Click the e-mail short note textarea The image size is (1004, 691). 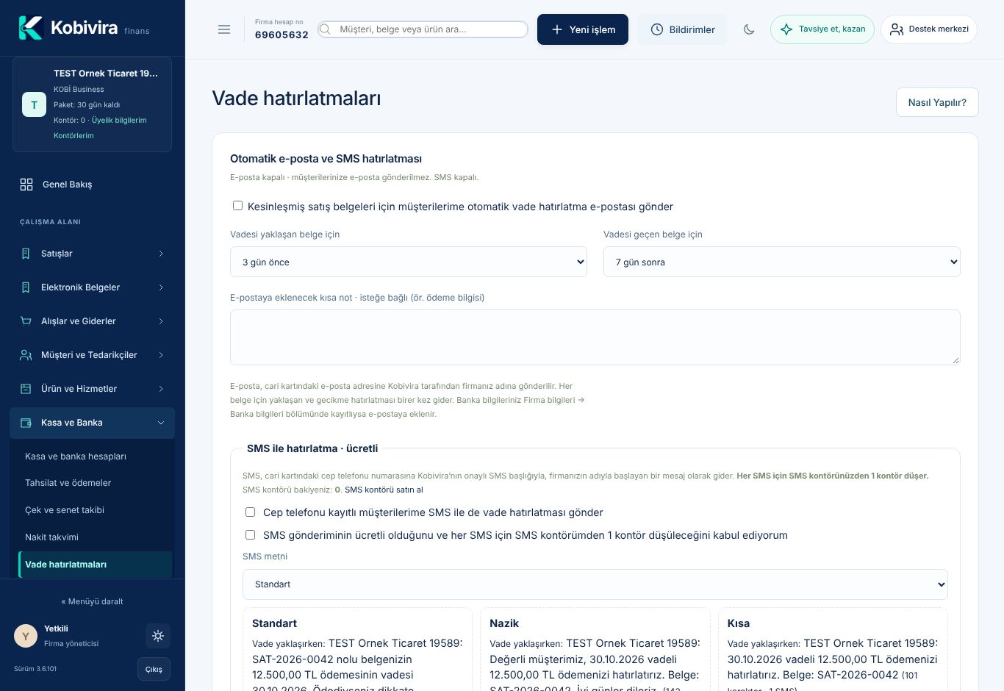(595, 337)
